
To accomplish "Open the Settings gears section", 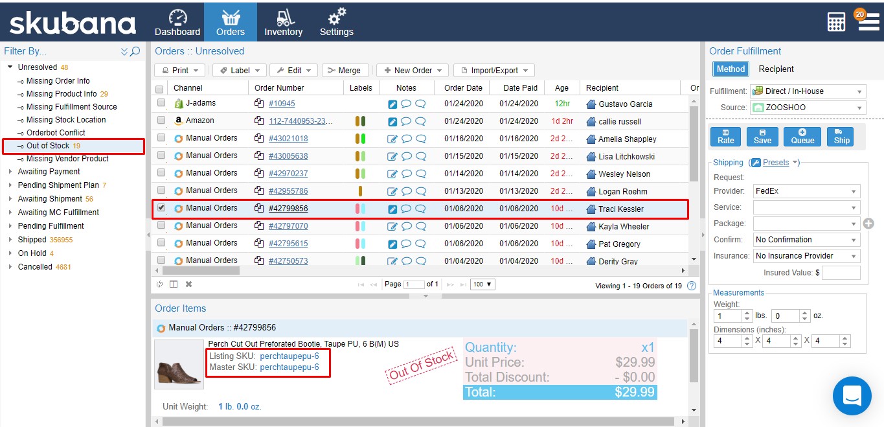I will pyautogui.click(x=336, y=22).
